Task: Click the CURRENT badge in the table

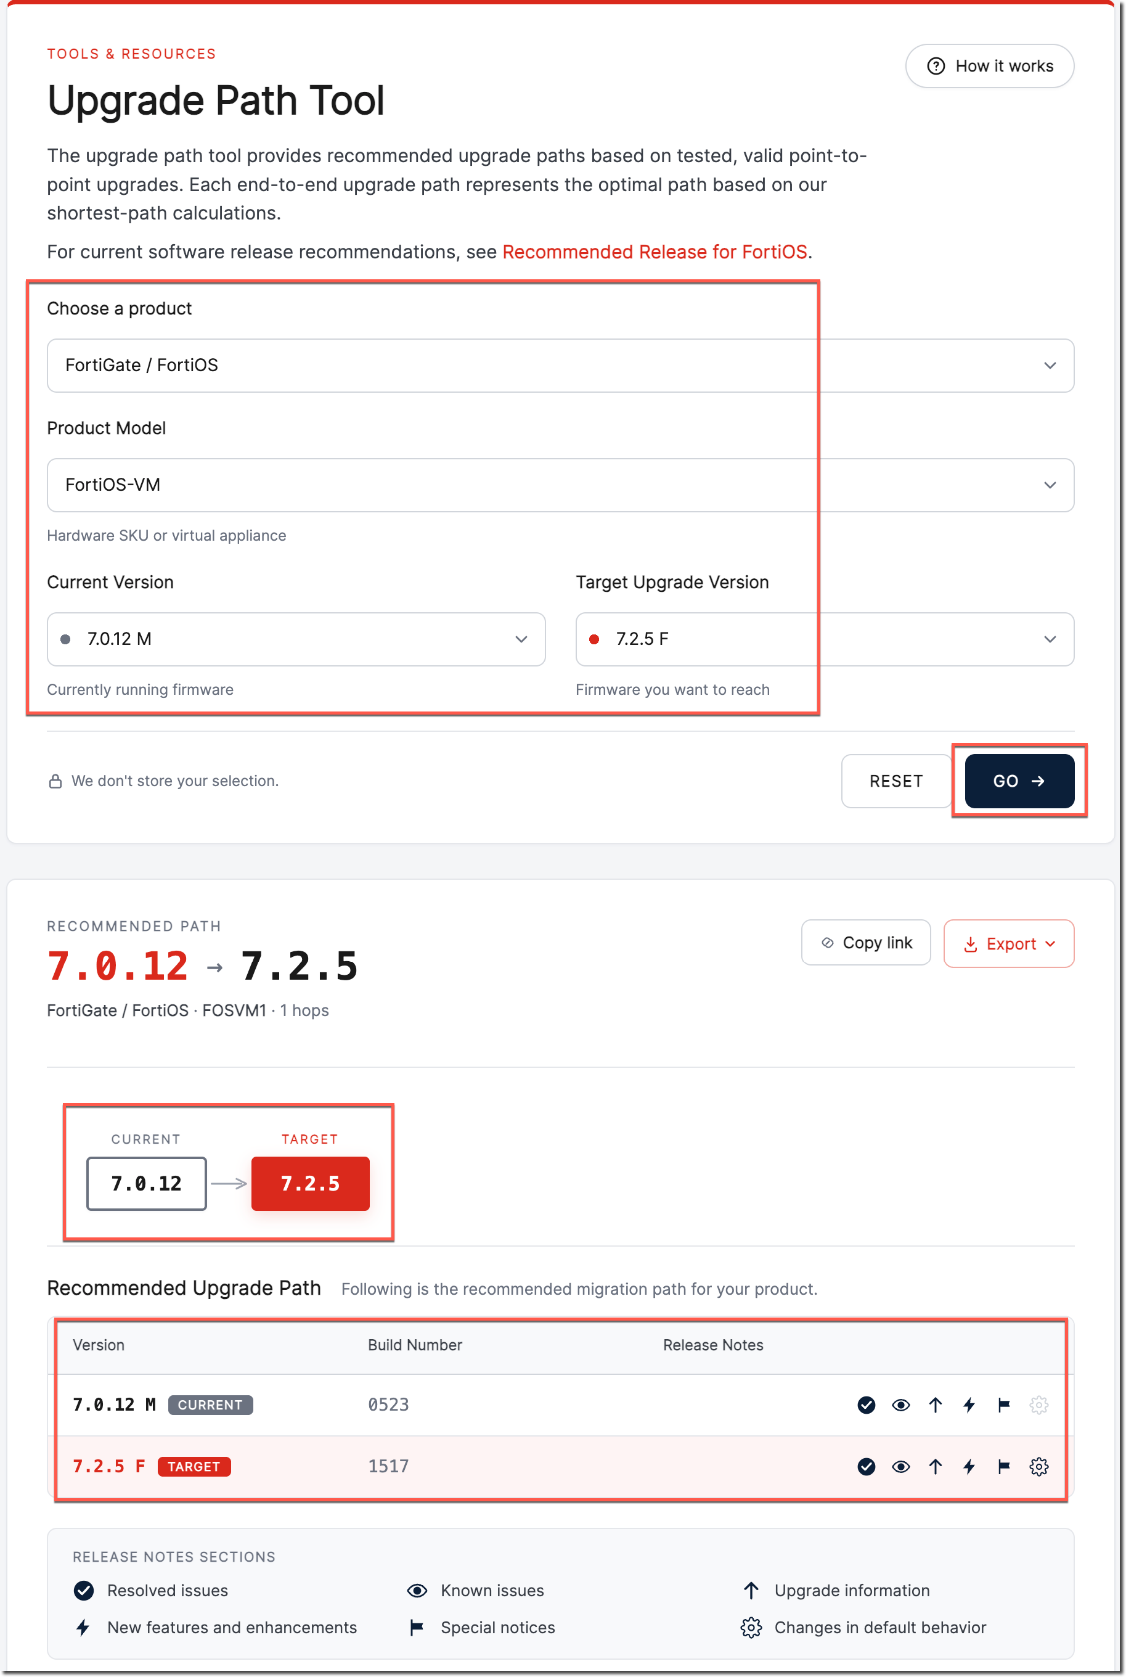Action: [210, 1405]
